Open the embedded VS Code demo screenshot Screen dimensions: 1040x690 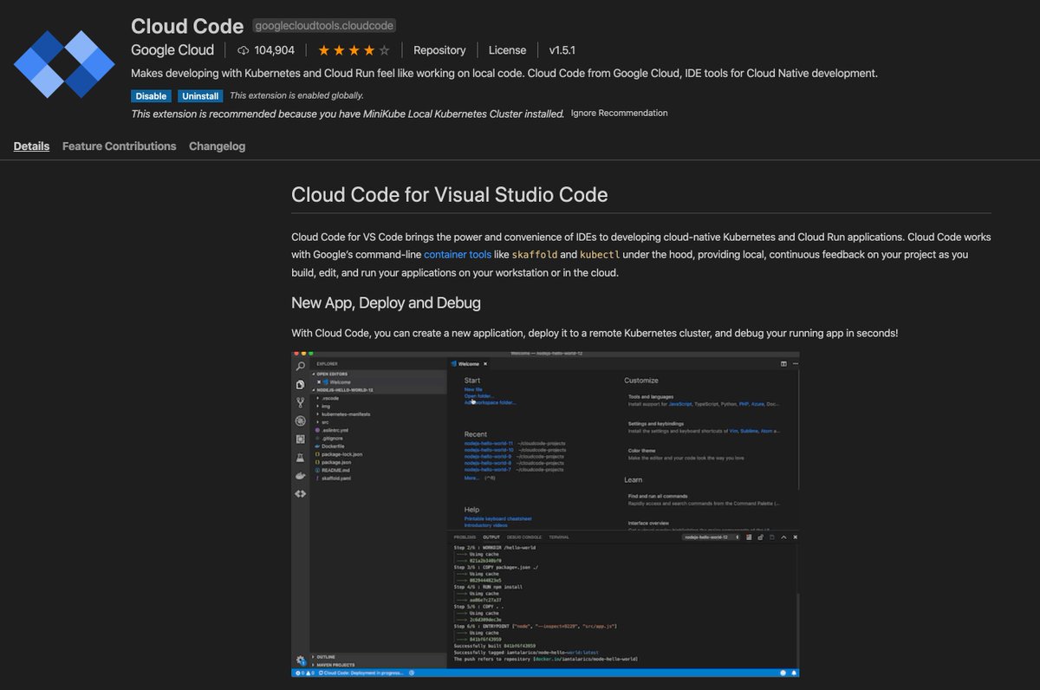point(545,514)
